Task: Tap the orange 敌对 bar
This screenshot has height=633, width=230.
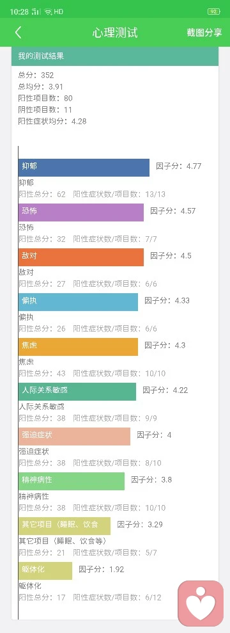Action: tap(81, 257)
